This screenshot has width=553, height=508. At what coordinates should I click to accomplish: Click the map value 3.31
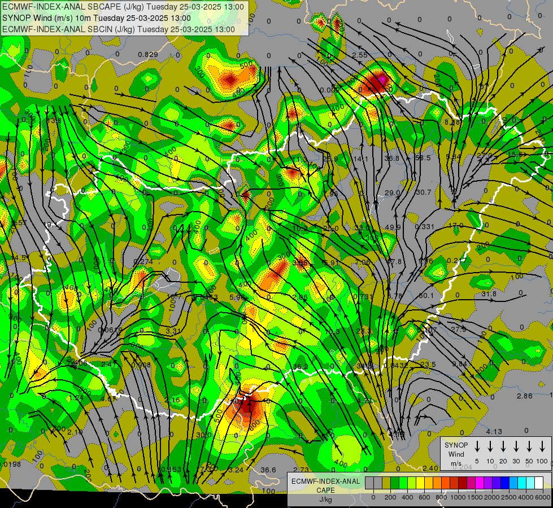click(173, 331)
